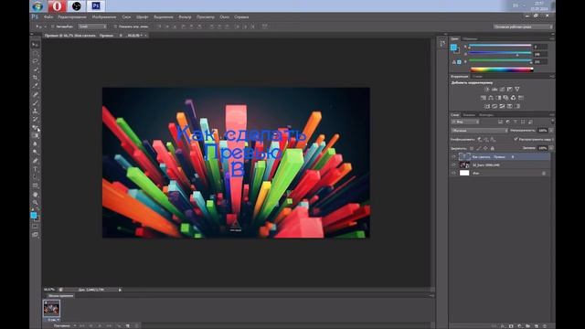Change screen mode from toolbox bottom
585x329 pixels.
35,235
